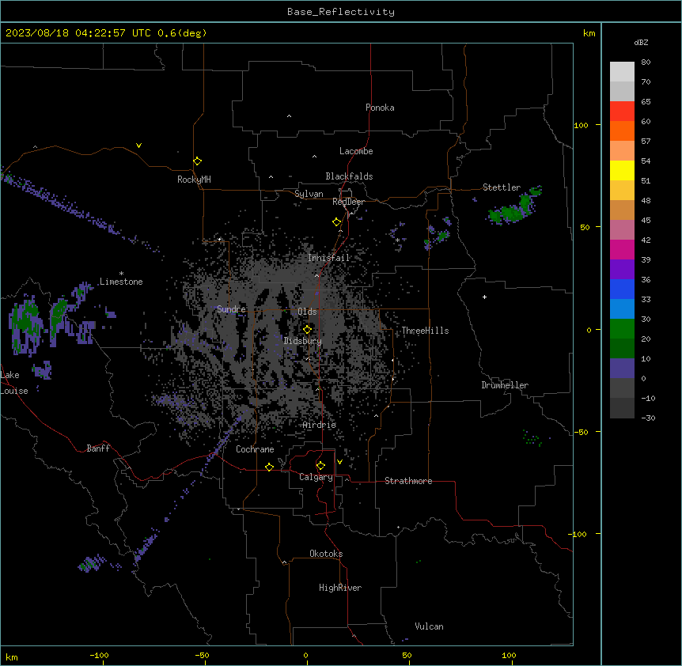Click the Innisfail city label

coord(328,258)
